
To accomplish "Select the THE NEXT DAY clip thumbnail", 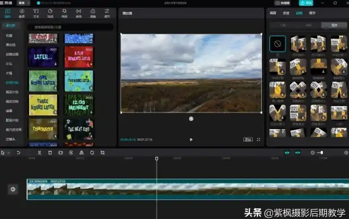I will 79,129.
